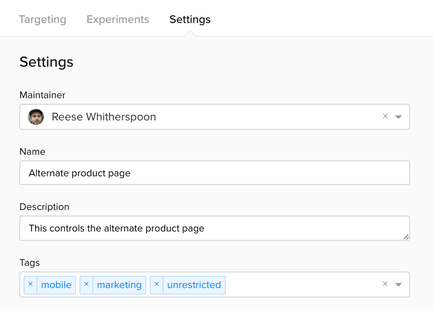Remove the marketing tag
The width and height of the screenshot is (433, 311).
tap(87, 285)
